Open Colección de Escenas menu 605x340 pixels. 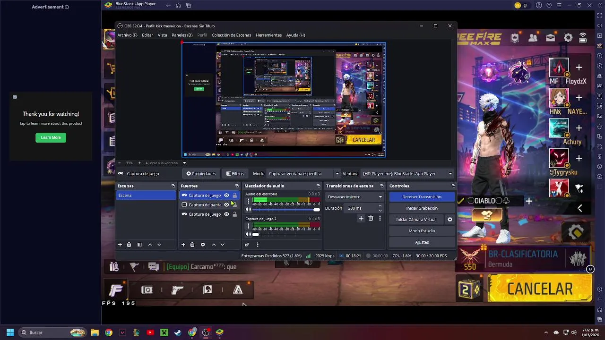tap(231, 35)
